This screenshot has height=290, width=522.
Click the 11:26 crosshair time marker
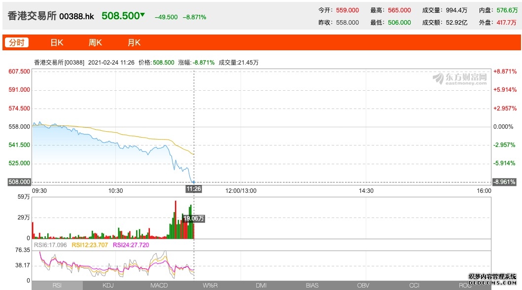click(x=194, y=189)
